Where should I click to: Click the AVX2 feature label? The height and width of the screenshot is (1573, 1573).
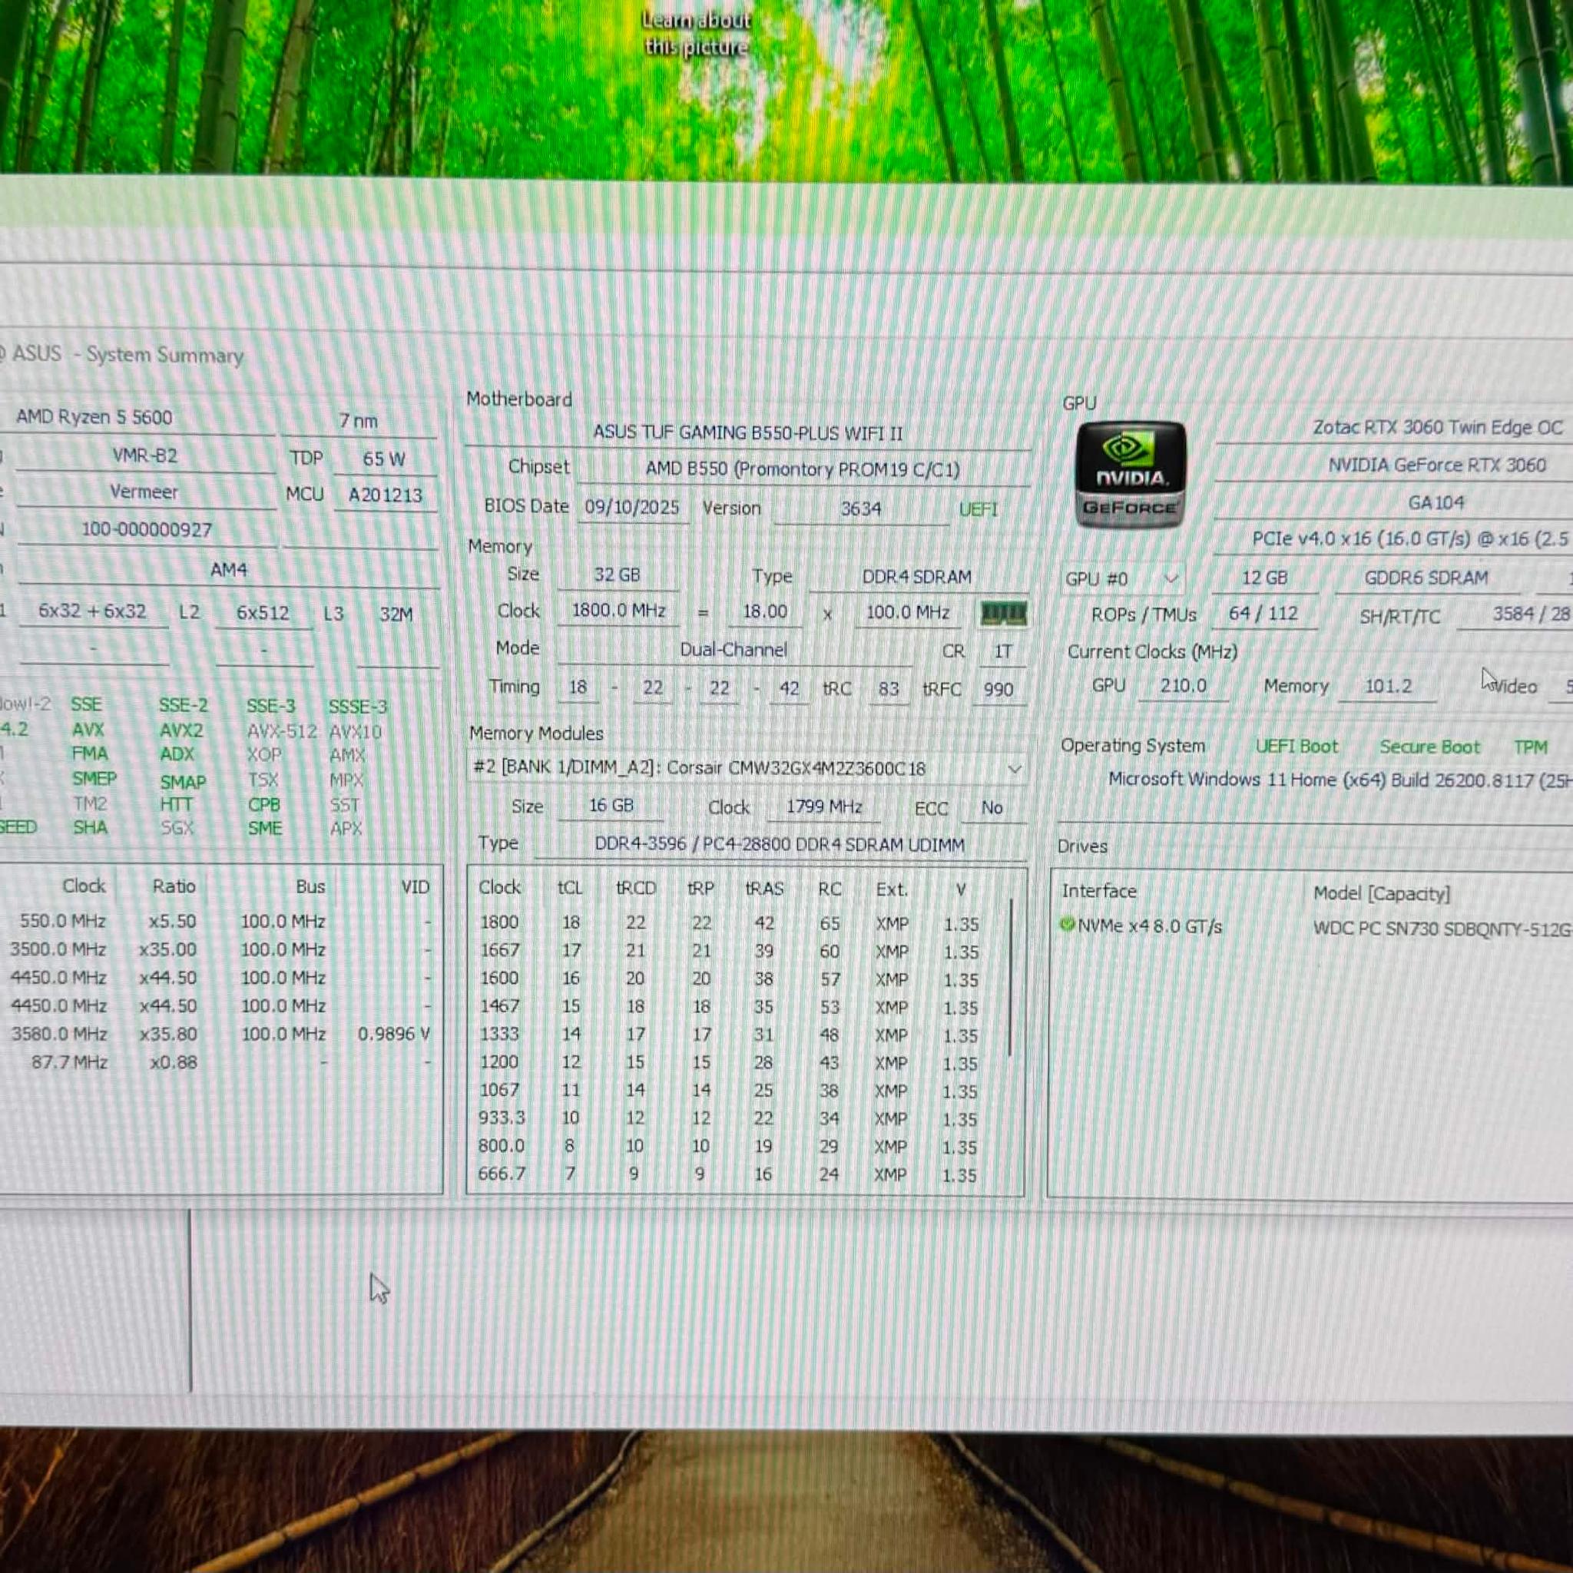click(x=180, y=730)
